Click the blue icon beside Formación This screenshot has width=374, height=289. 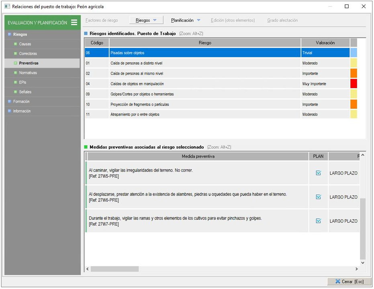10,102
